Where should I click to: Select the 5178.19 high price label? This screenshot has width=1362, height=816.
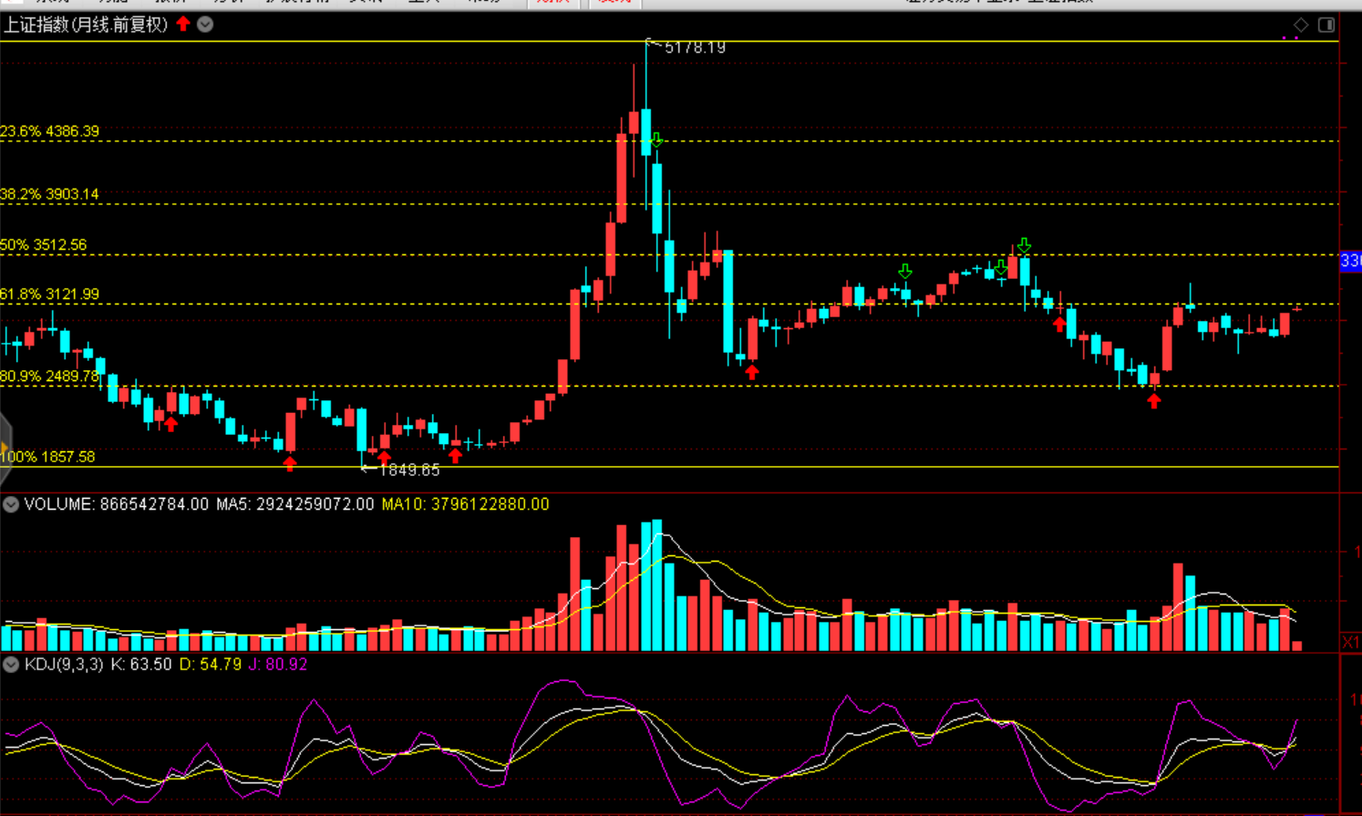coord(695,47)
